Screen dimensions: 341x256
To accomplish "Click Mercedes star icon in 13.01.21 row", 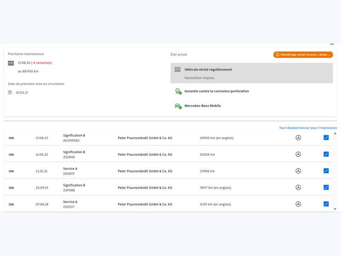I will click(298, 171).
